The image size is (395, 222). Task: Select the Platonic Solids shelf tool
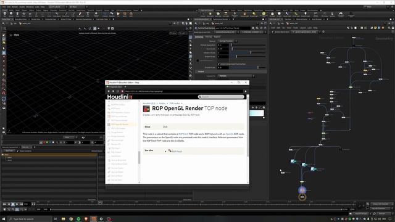pos(96,14)
